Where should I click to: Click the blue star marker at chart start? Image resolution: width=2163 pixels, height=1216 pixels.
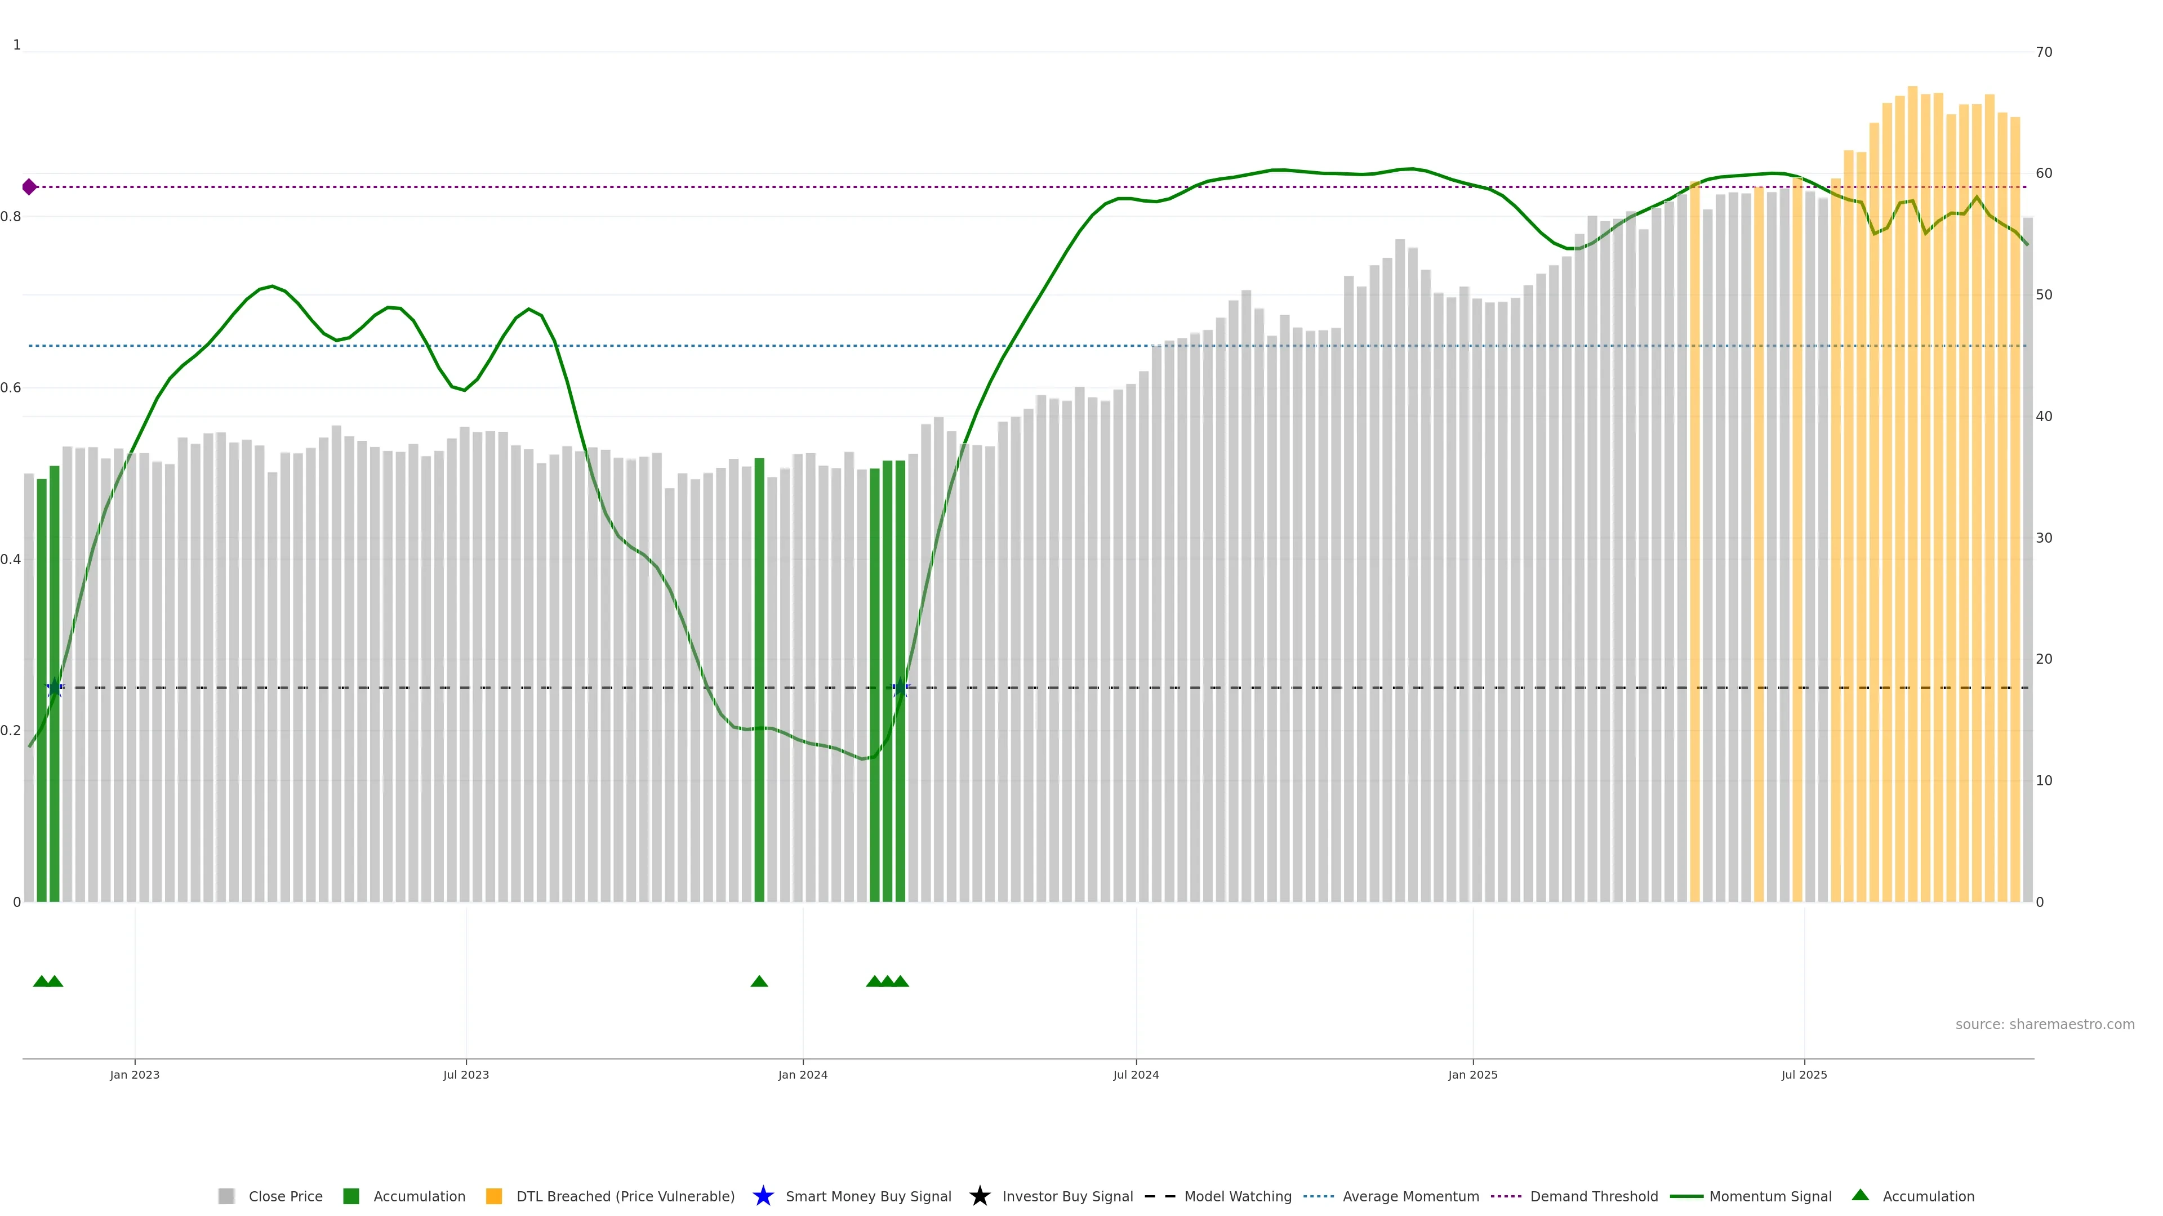55,687
